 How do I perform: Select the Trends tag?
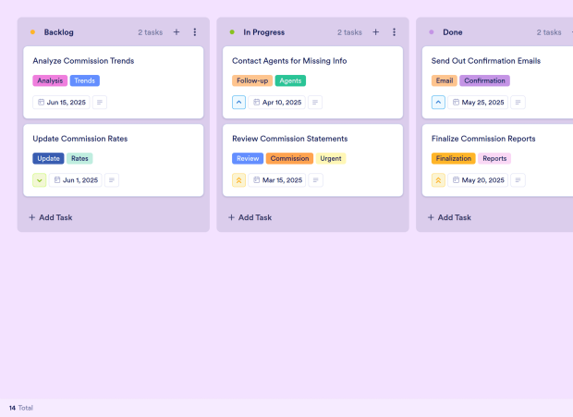tap(85, 80)
